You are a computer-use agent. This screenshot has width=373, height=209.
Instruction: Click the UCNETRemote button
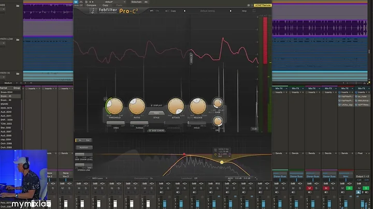pyautogui.click(x=263, y=5)
